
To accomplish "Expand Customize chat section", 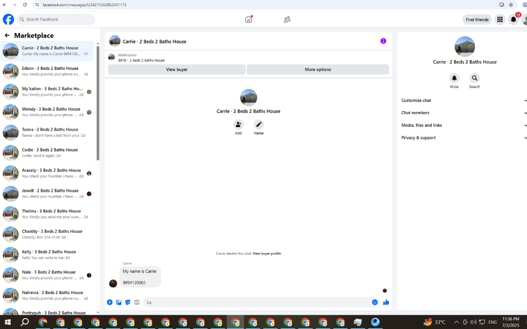I will point(464,100).
